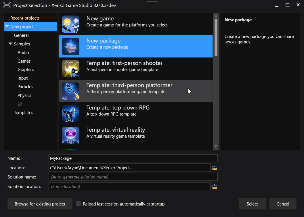Collapse the Samples tree arrow
This screenshot has width=304, height=217.
10,44
